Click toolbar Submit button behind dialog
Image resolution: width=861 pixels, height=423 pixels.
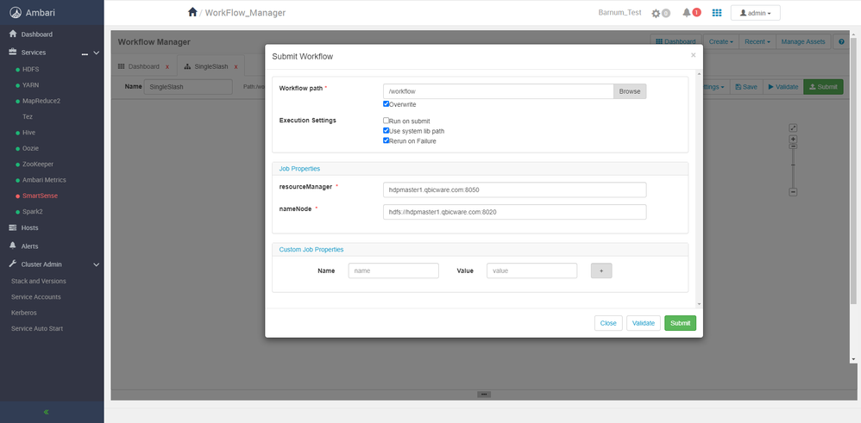coord(823,87)
